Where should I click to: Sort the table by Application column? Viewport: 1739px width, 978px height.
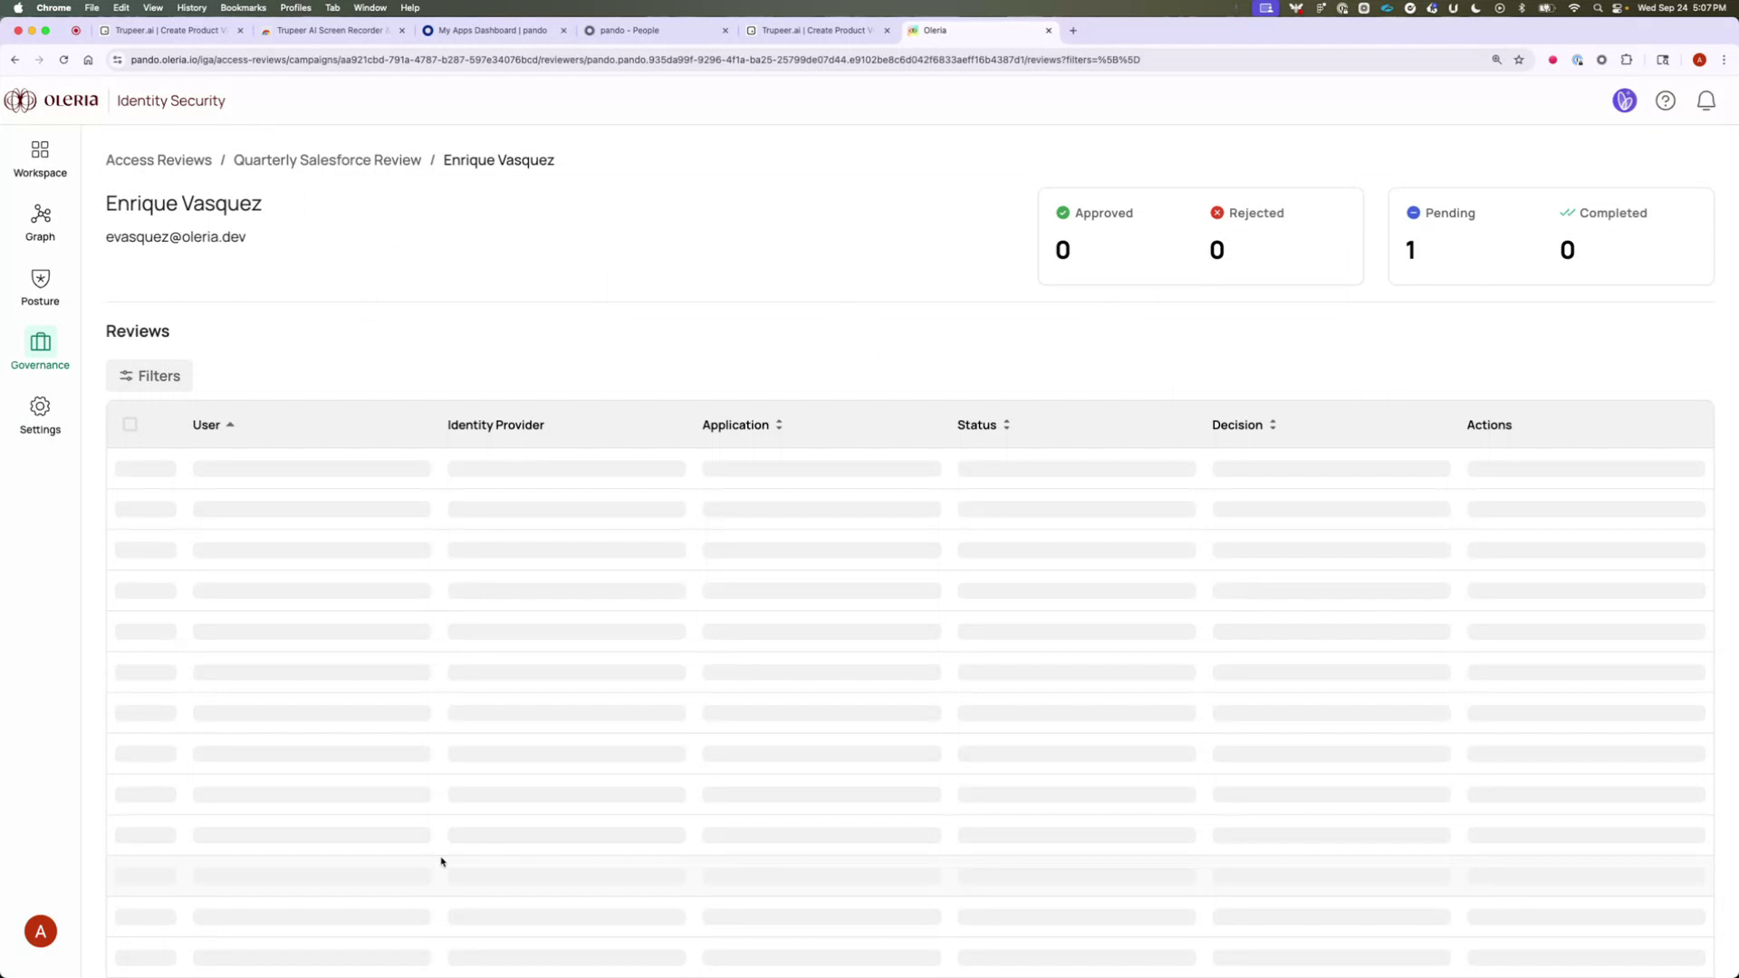tap(778, 424)
